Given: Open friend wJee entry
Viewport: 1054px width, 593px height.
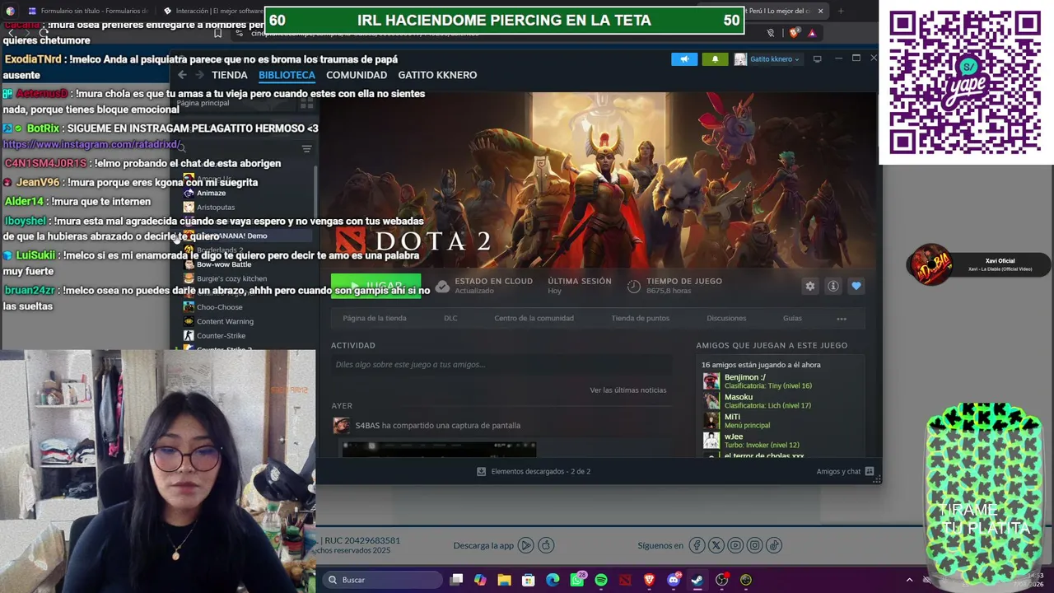Looking at the screenshot, I should tap(782, 441).
